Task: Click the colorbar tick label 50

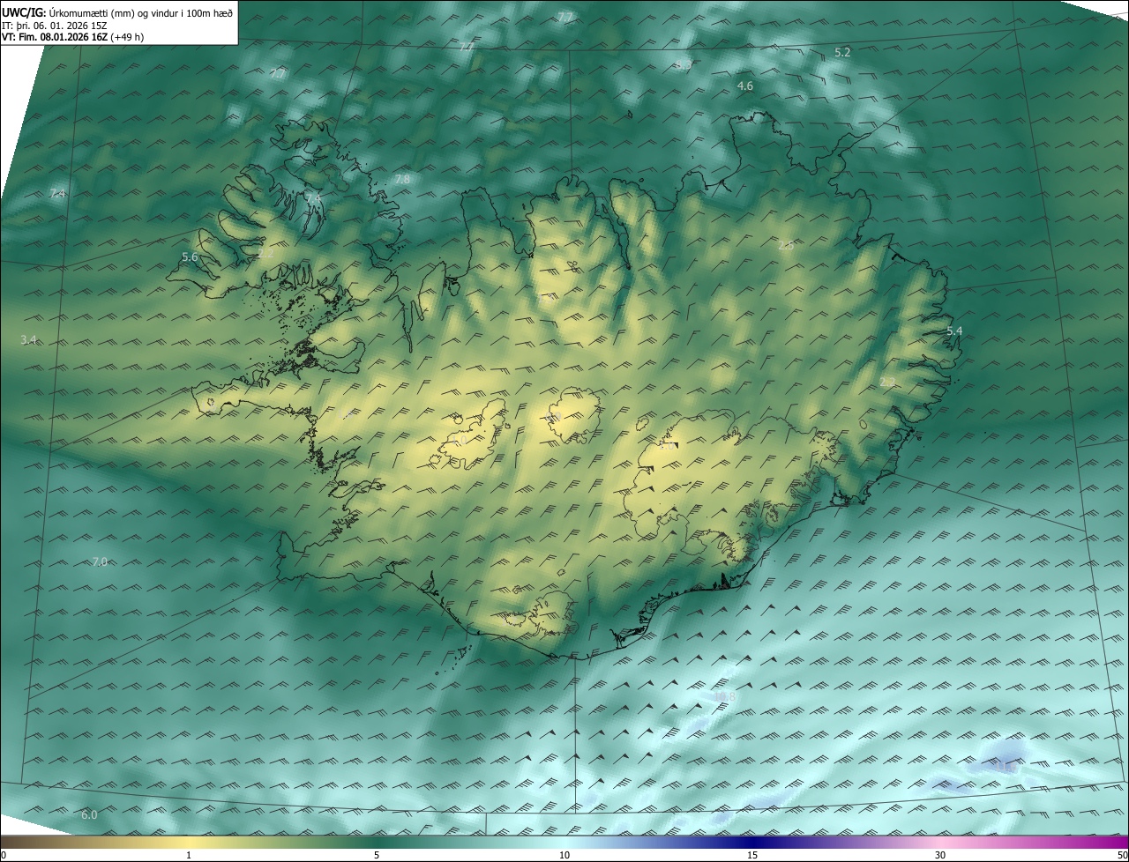Action: click(x=1122, y=856)
